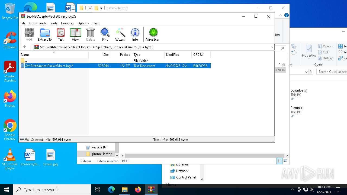Click the Delete trash icon

pyautogui.click(x=91, y=35)
